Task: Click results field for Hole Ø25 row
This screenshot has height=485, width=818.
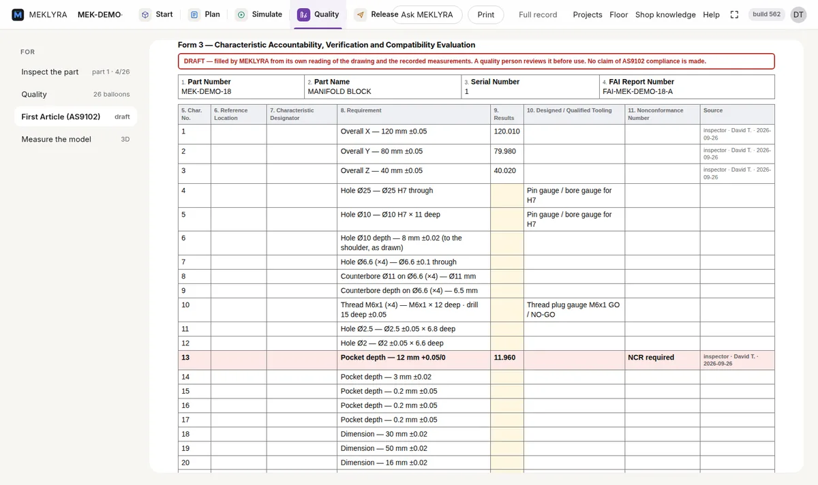Action: coord(507,195)
